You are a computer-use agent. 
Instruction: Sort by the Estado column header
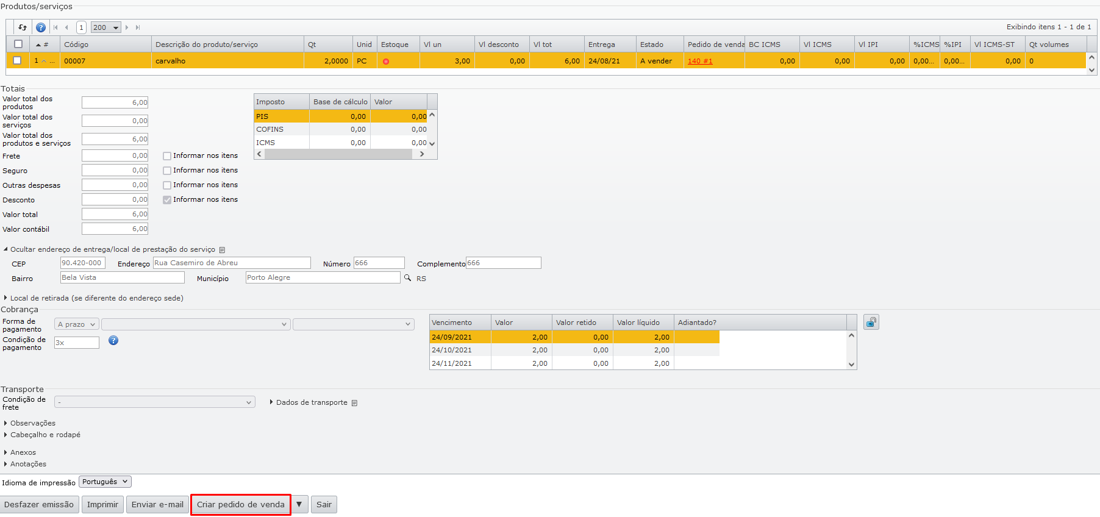(x=660, y=45)
